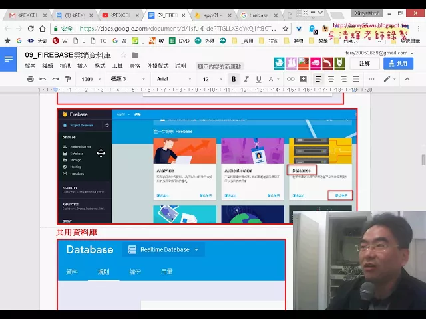Click the browser back arrow
The height and width of the screenshot is (319, 426).
(x=7, y=28)
